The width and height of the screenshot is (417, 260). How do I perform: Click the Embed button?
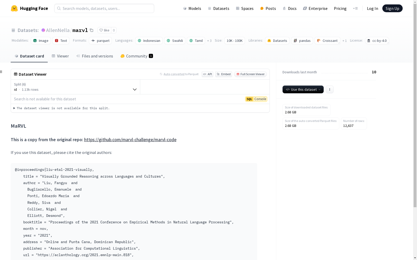224,74
